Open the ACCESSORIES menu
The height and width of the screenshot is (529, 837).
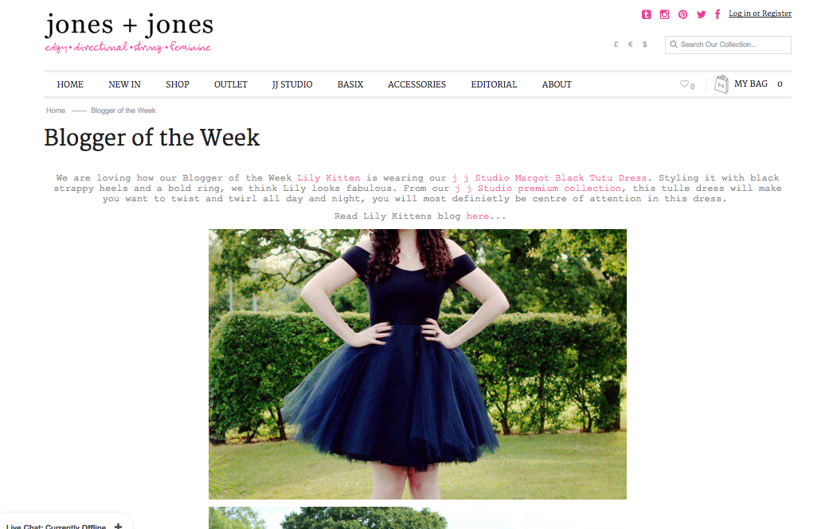(417, 84)
